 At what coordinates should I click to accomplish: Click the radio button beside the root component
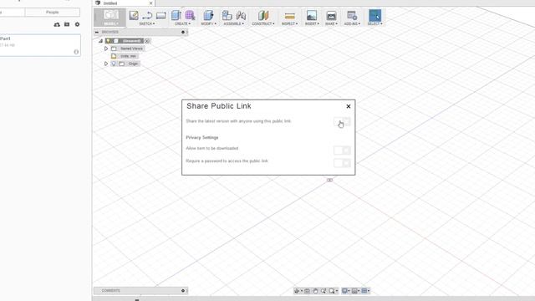[147, 41]
